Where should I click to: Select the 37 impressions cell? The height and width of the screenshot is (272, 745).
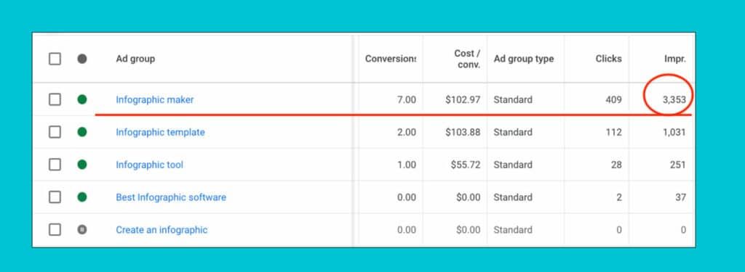[681, 197]
